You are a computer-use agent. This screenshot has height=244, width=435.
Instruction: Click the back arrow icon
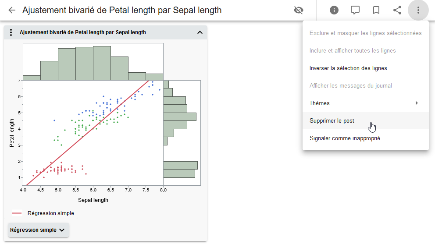pyautogui.click(x=12, y=10)
